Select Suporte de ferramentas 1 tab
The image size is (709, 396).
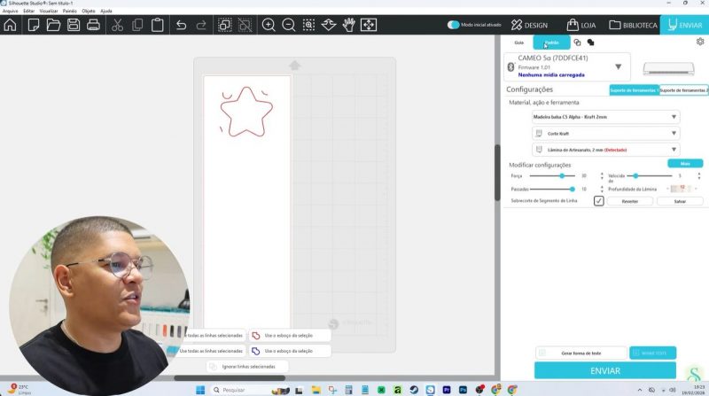coord(635,90)
